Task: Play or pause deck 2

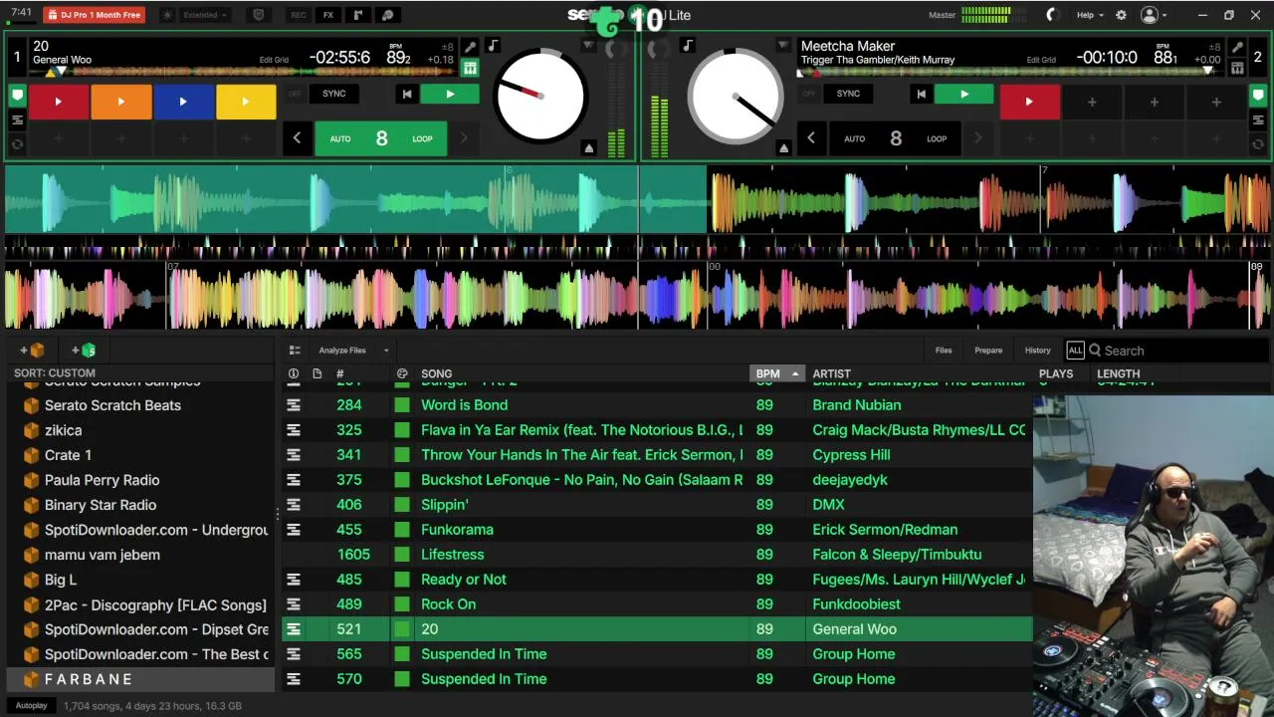Action: [x=963, y=94]
